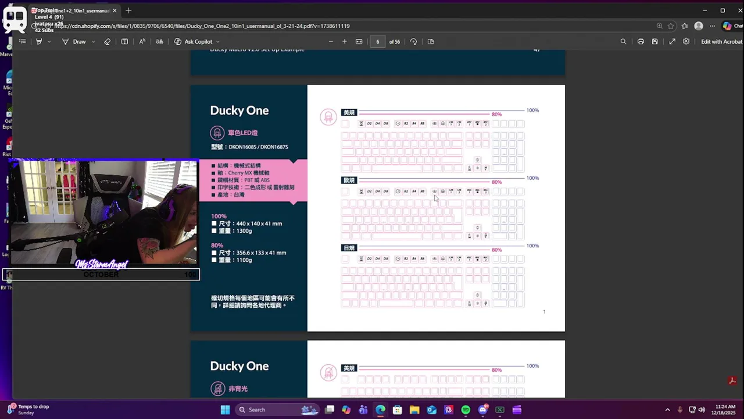Add a text box with the Text tool

tap(124, 41)
